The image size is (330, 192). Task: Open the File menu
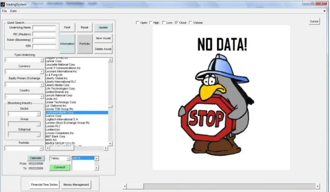point(5,11)
